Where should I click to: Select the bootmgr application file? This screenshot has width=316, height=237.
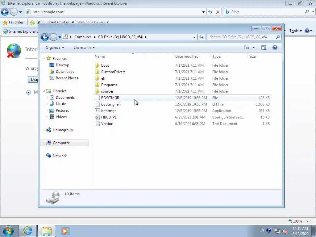pyautogui.click(x=182, y=111)
